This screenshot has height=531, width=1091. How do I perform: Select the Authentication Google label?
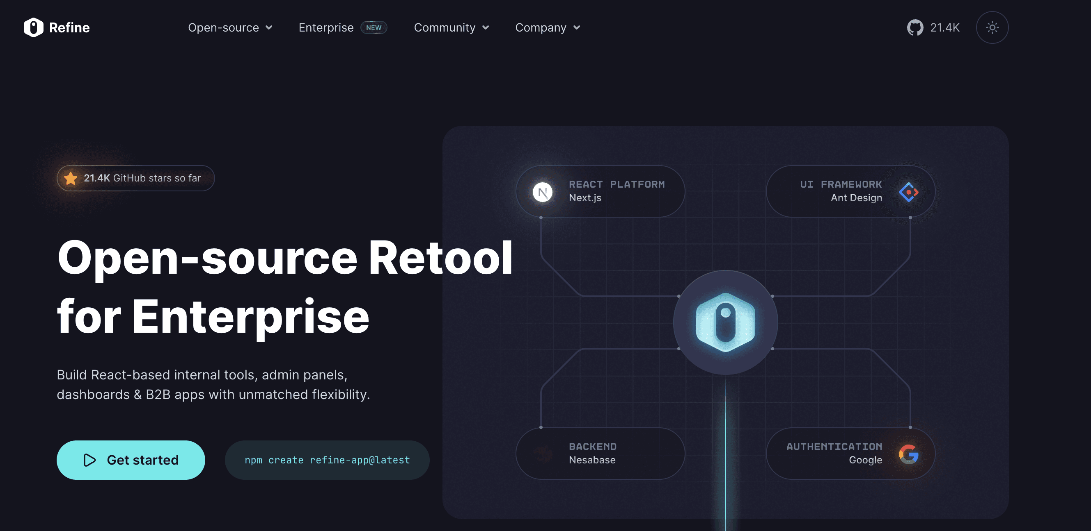[x=834, y=453]
